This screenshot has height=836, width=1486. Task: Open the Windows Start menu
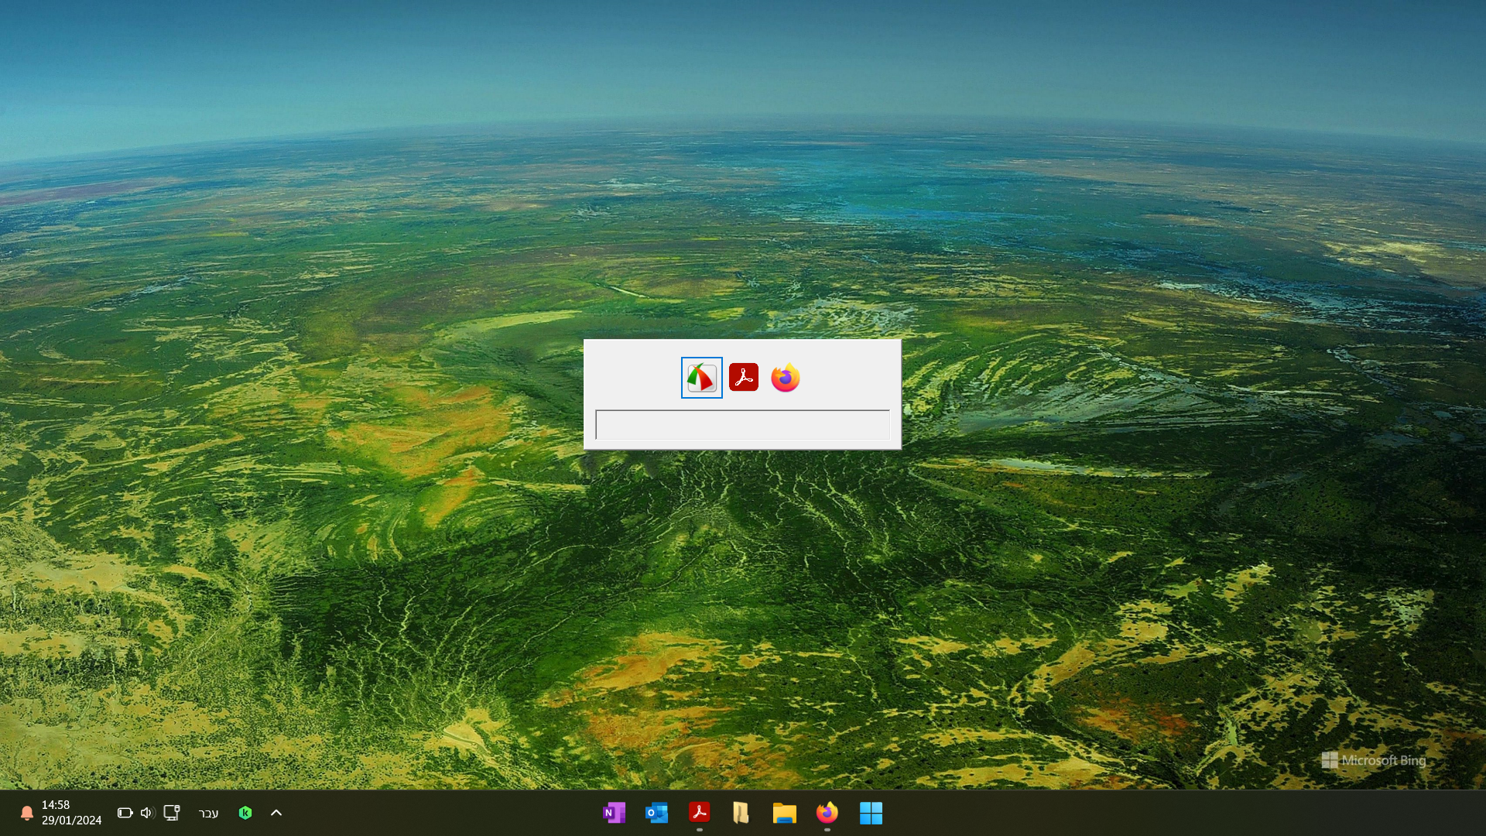point(871,813)
